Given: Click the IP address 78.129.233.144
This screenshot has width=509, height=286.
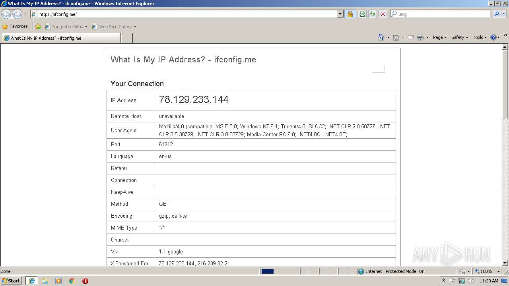Looking at the screenshot, I should (194, 99).
